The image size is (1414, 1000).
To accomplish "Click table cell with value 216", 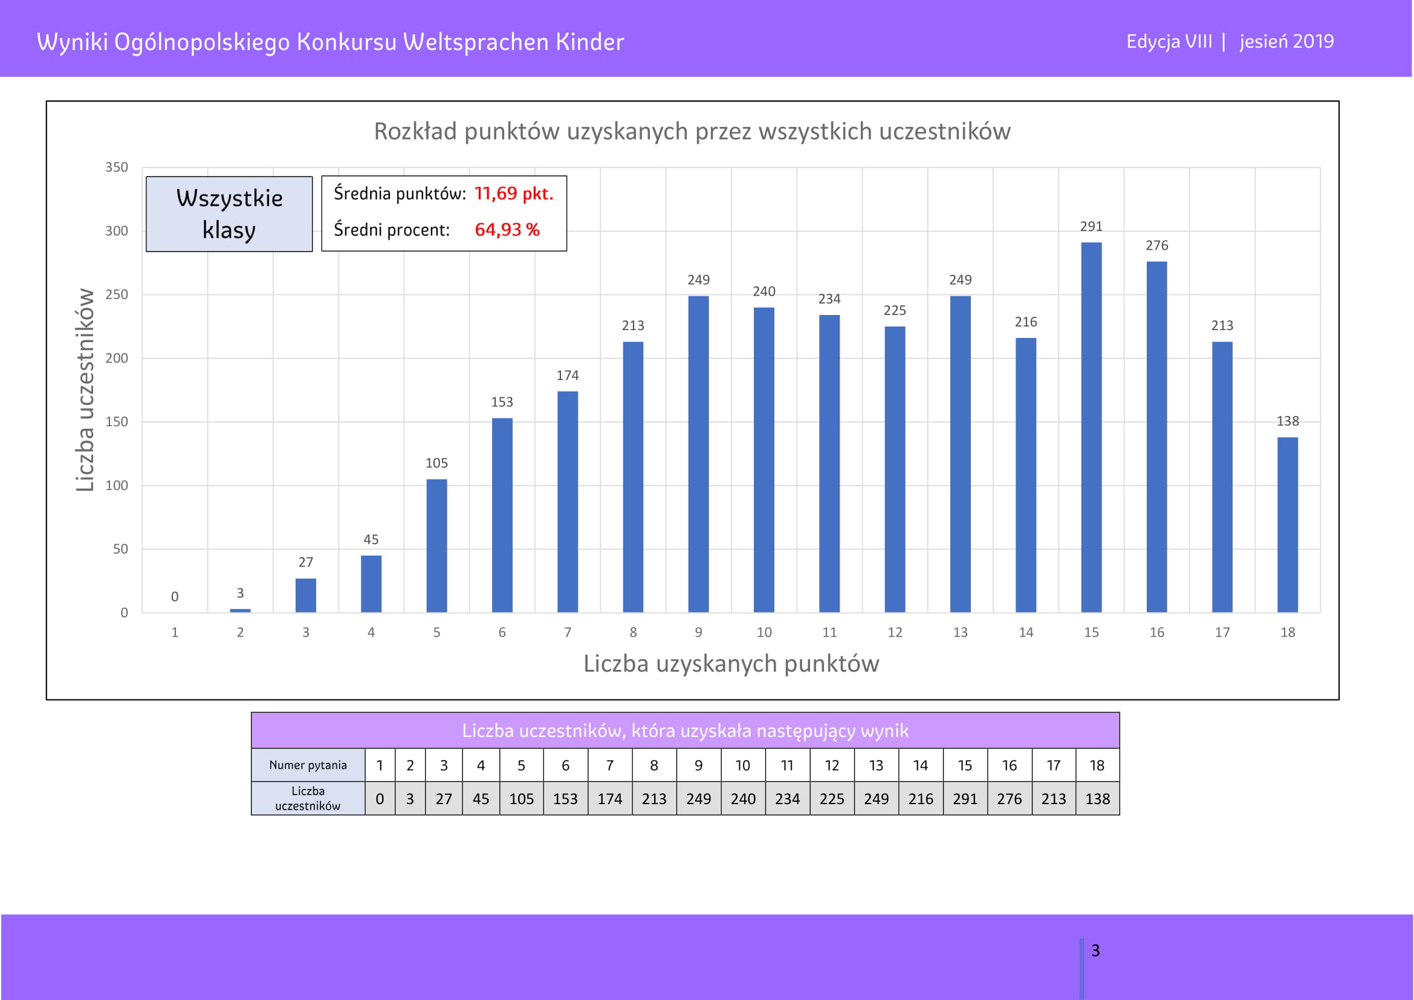I will pyautogui.click(x=921, y=799).
